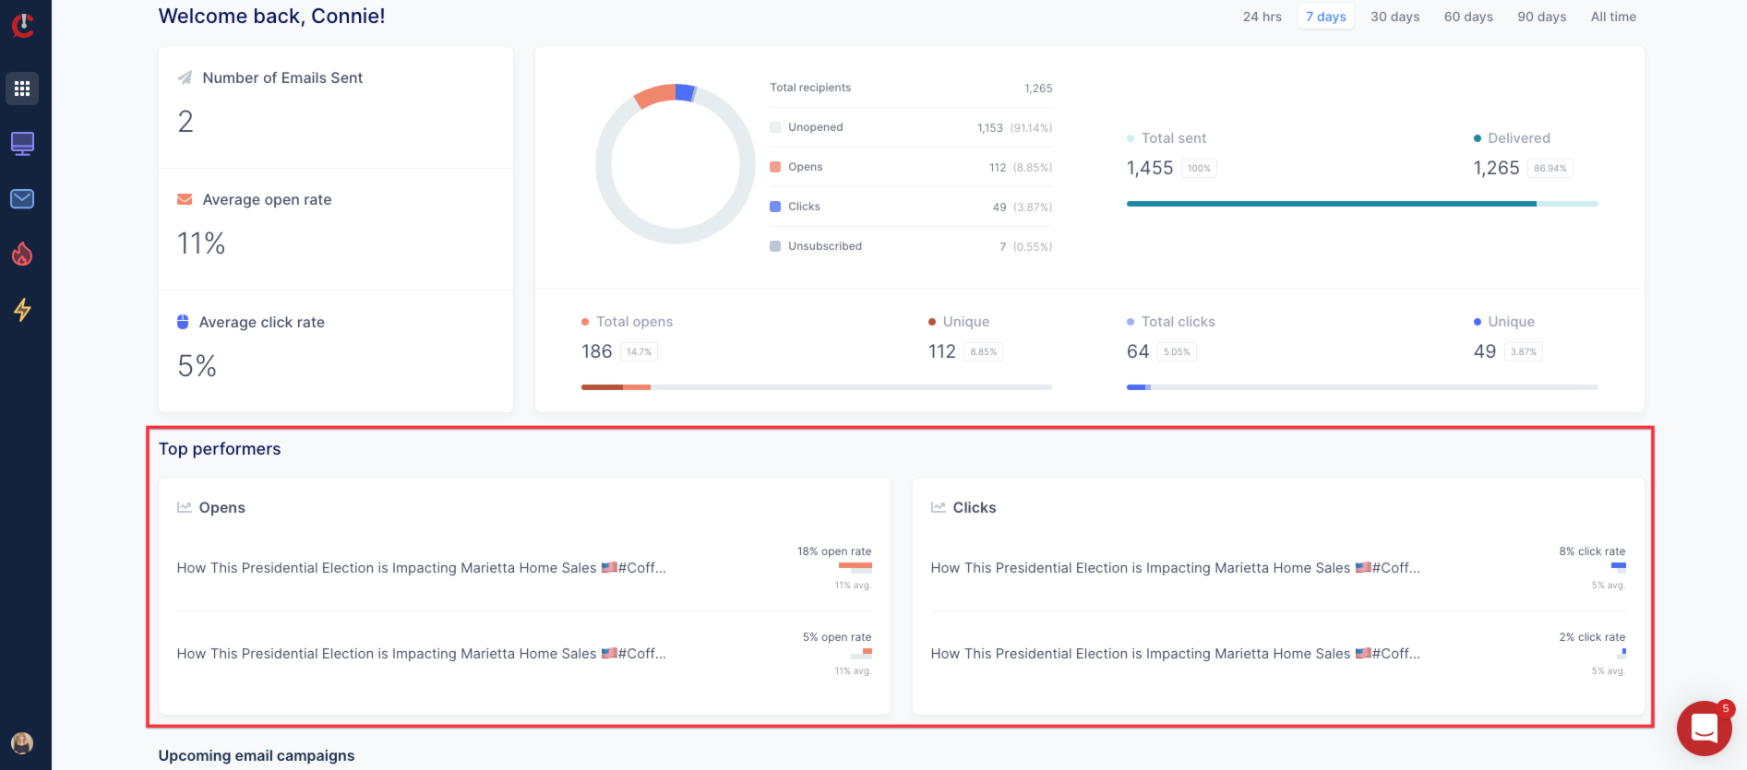This screenshot has height=770, width=1747.
Task: Click the recipients donut chart
Action: (676, 164)
